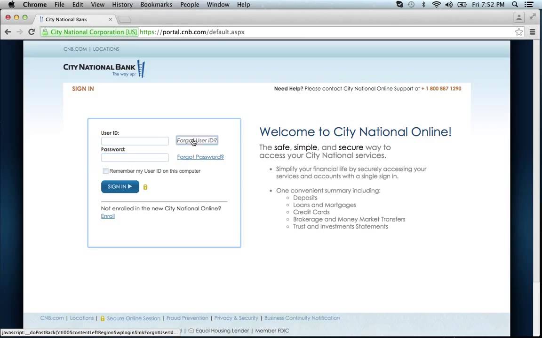Click into the User ID field
Image resolution: width=542 pixels, height=338 pixels.
tap(135, 141)
